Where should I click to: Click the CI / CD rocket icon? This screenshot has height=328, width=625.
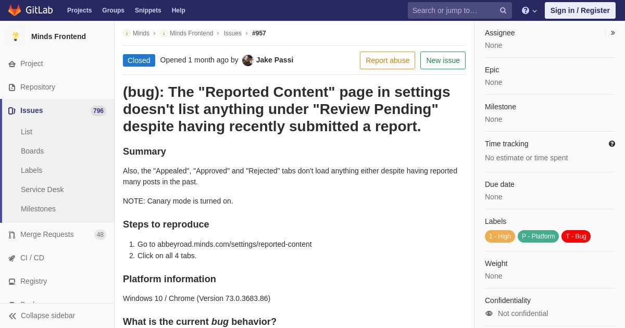[12, 258]
